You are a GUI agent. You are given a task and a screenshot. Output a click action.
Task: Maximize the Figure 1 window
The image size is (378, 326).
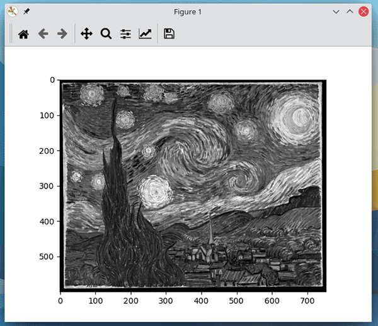click(350, 11)
